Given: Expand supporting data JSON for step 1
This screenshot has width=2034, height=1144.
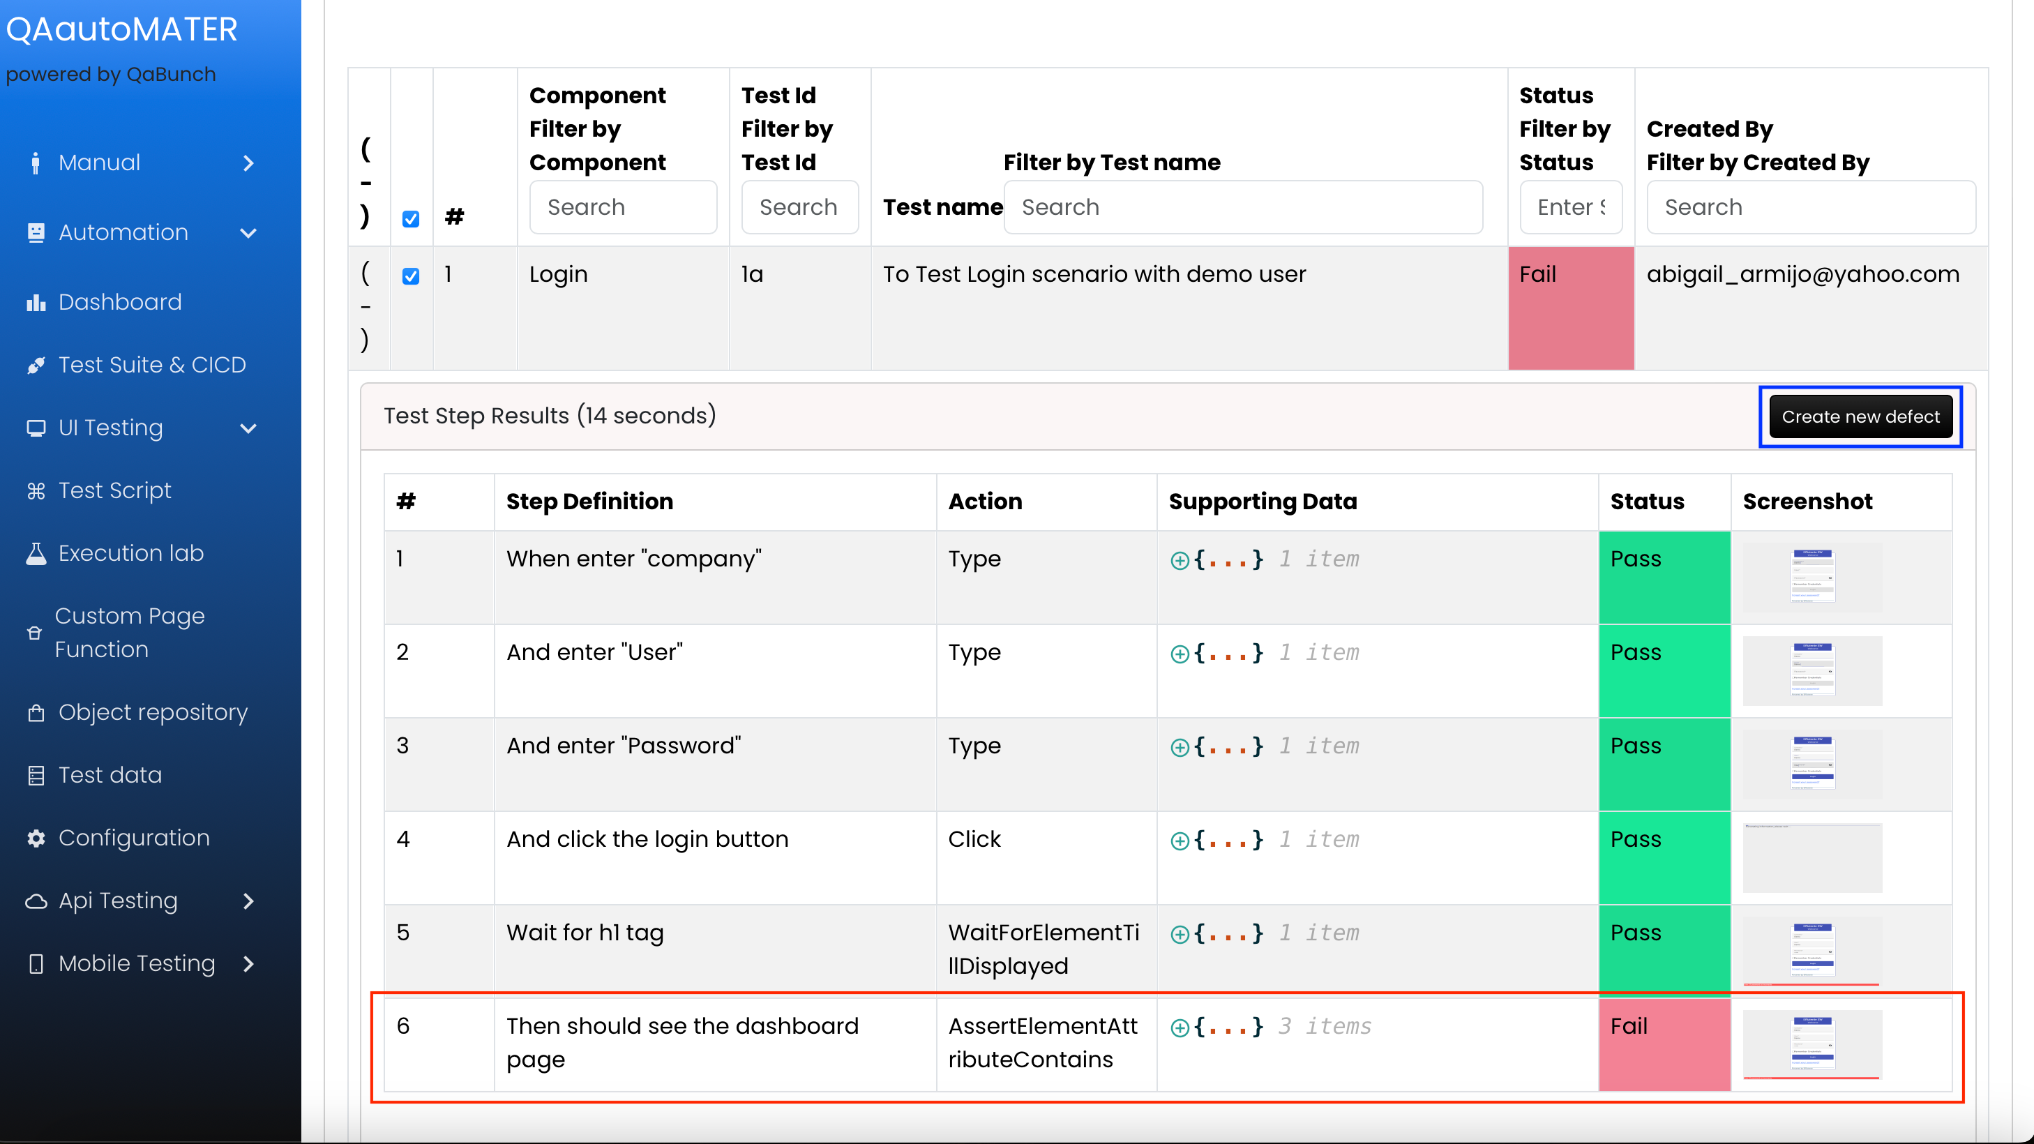Looking at the screenshot, I should coord(1179,559).
